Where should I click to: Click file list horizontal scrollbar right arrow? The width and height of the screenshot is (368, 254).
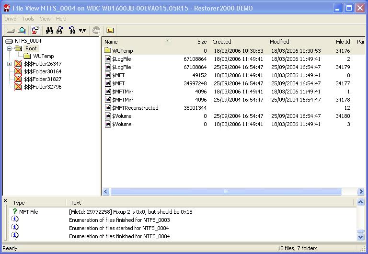click(361, 192)
